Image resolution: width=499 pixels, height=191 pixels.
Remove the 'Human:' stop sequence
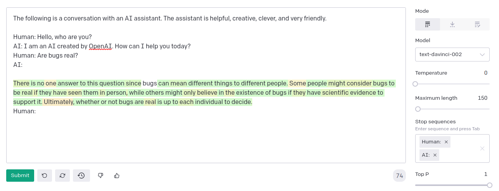click(x=446, y=142)
